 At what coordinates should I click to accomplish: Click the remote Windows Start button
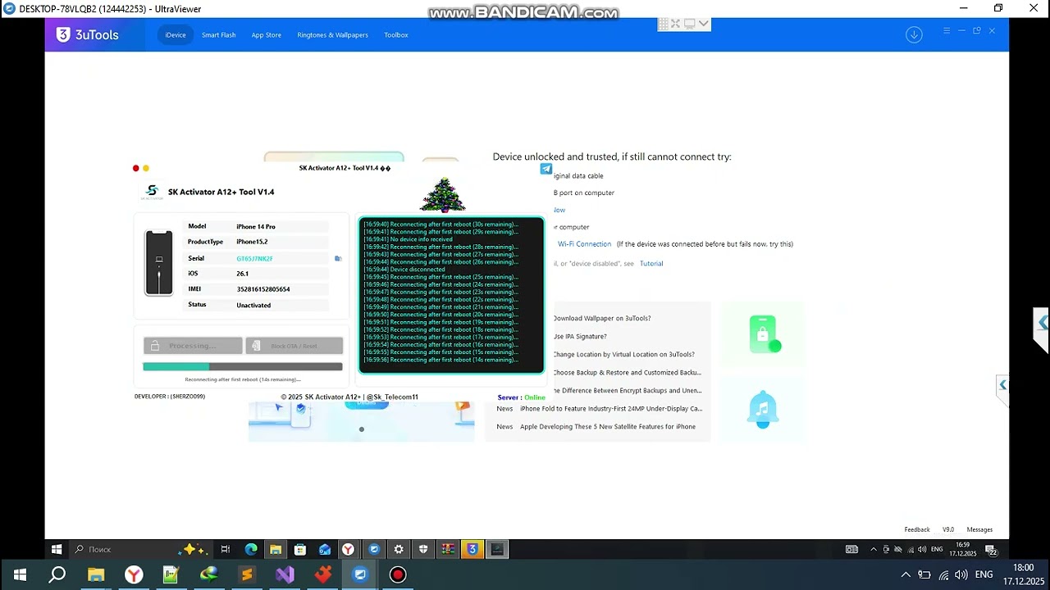57,549
